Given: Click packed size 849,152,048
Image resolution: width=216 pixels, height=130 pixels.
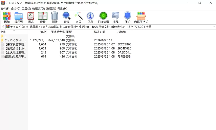Looking at the screenshot, I should [56, 40].
